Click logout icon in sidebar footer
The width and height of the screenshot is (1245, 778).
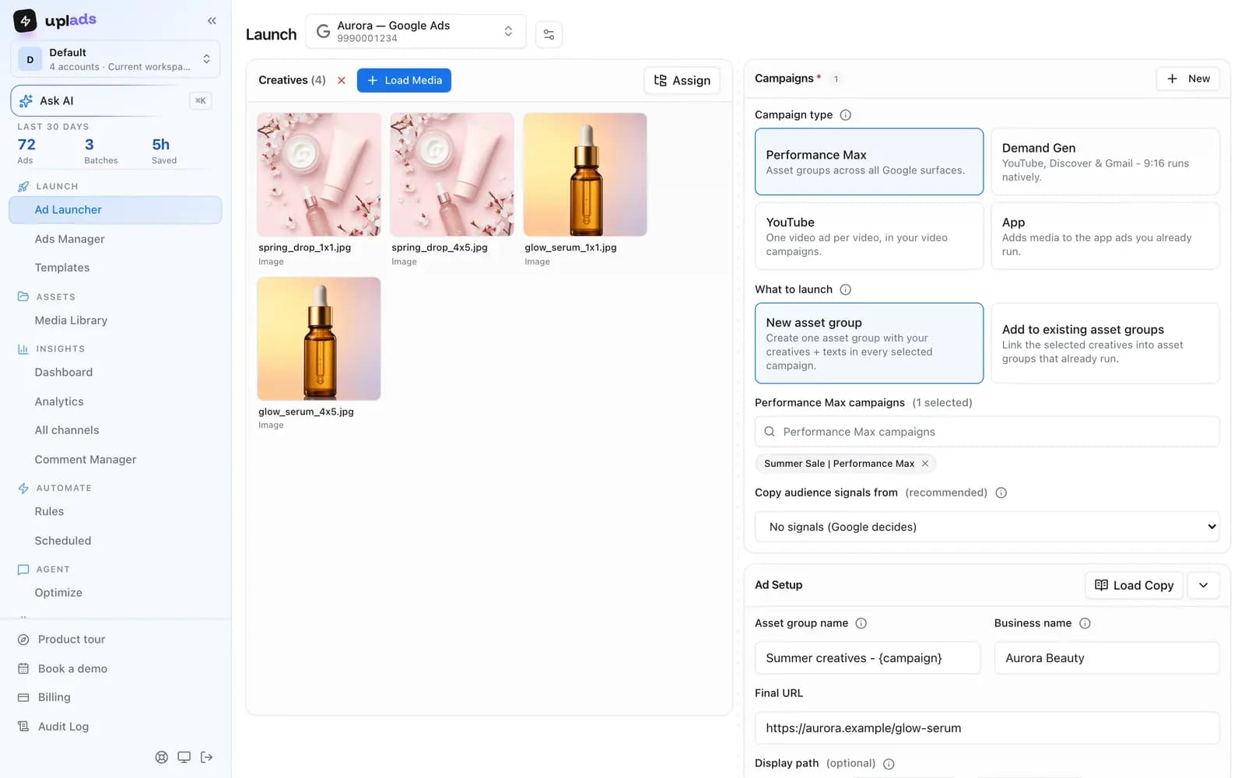[x=206, y=757]
